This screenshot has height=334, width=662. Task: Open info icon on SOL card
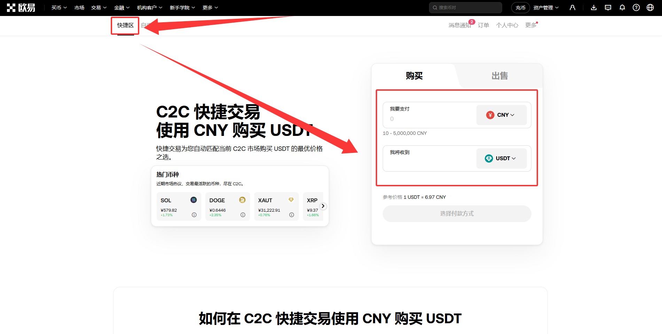194,215
